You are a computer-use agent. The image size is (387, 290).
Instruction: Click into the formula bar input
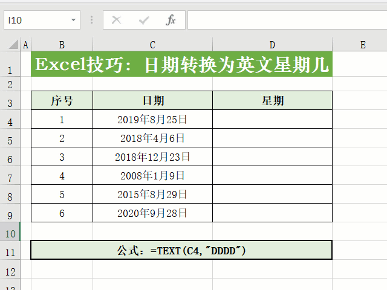coord(287,20)
